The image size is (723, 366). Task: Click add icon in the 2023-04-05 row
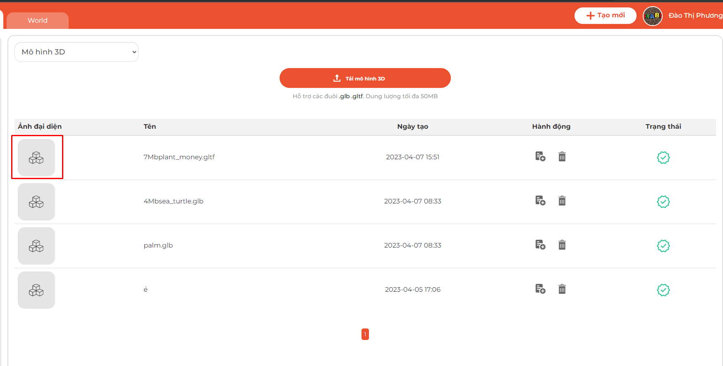[x=540, y=289]
